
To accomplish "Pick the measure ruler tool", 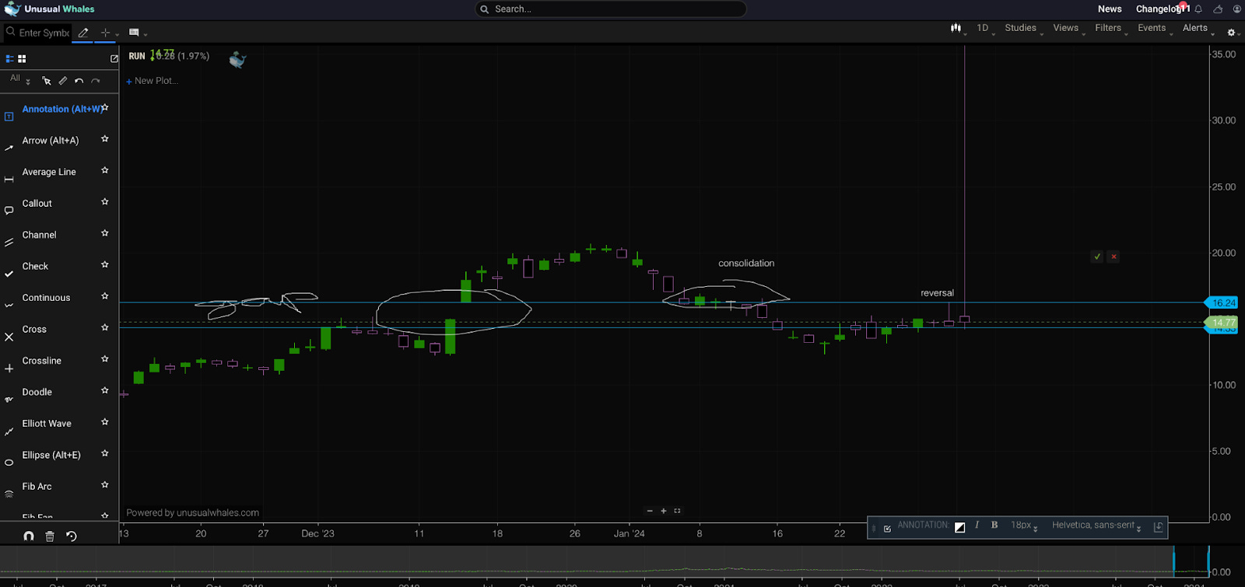I will (x=63, y=81).
